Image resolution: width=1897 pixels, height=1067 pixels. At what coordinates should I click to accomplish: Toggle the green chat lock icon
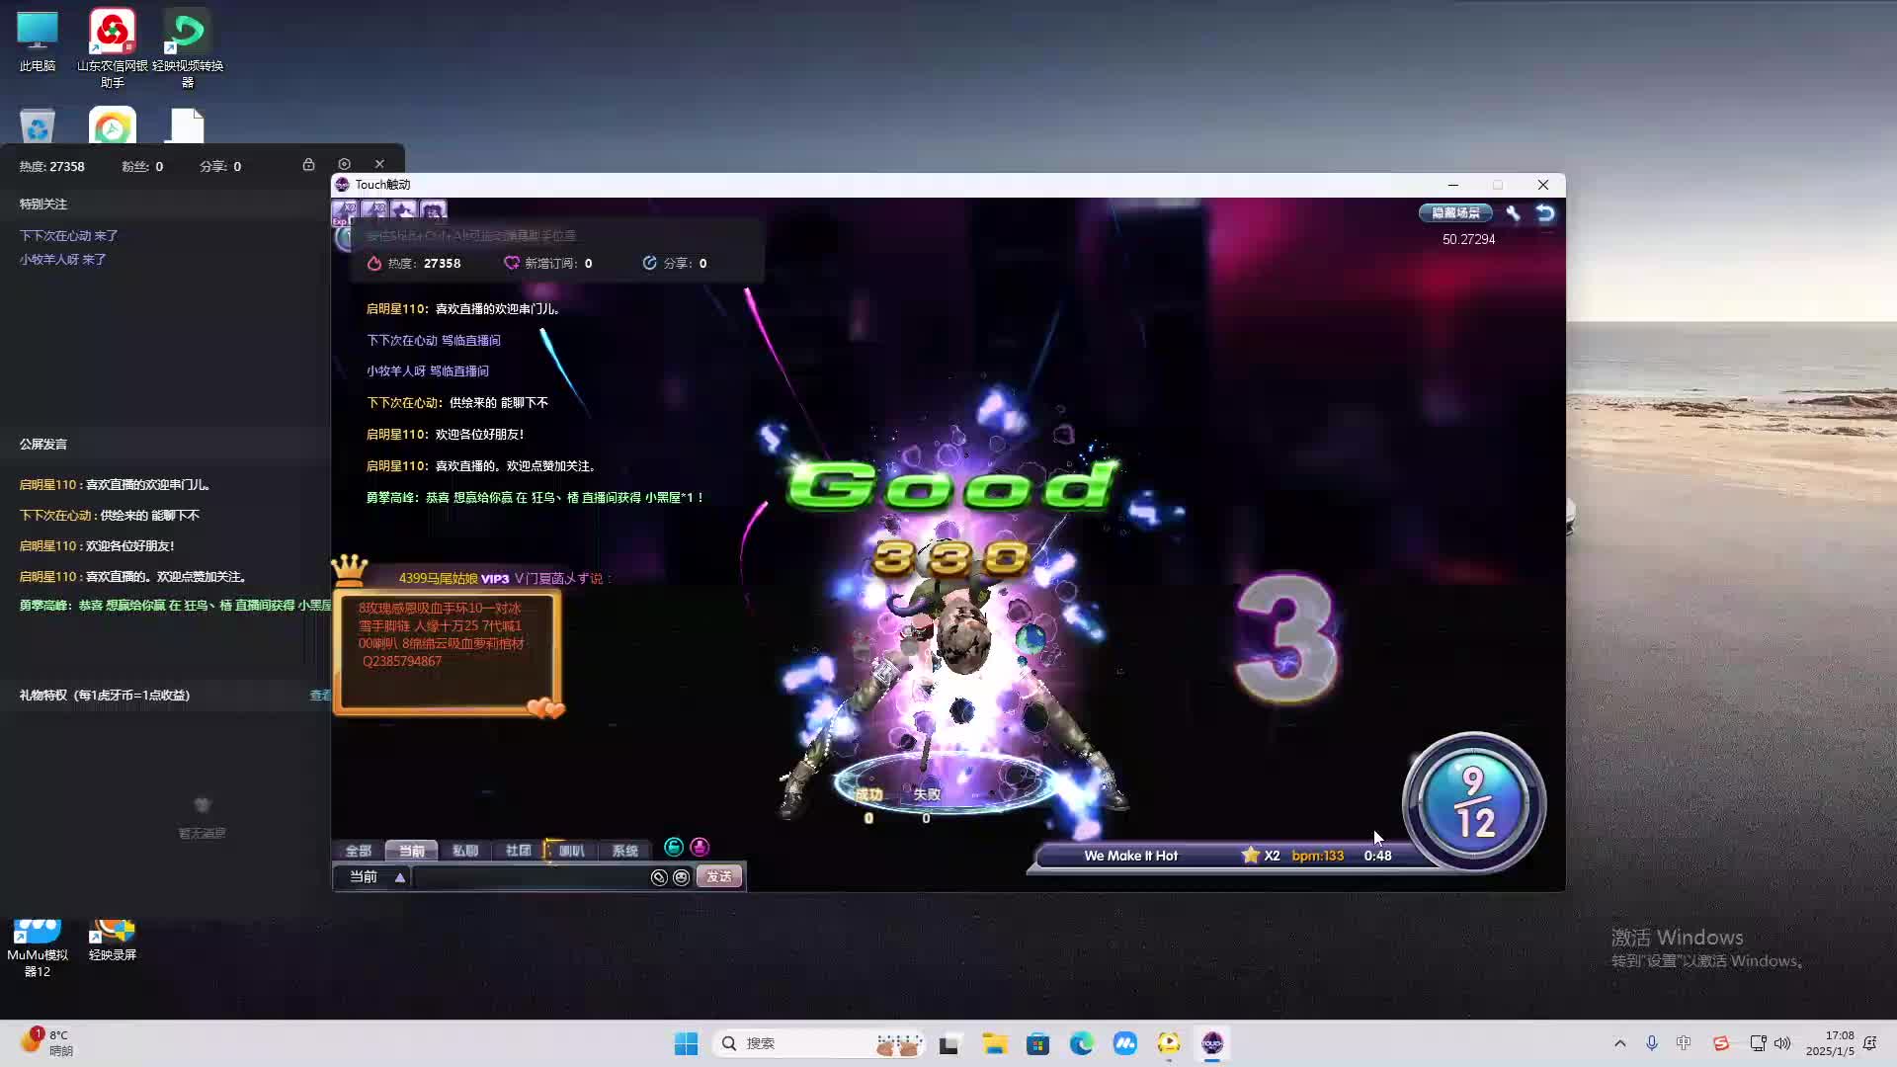pyautogui.click(x=674, y=848)
